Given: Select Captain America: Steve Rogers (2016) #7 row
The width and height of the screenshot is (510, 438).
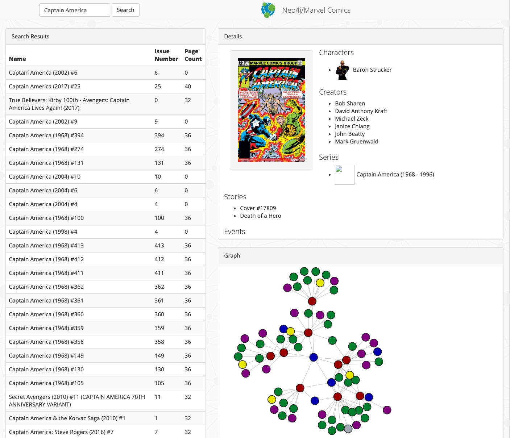Looking at the screenshot, I should [x=105, y=432].
